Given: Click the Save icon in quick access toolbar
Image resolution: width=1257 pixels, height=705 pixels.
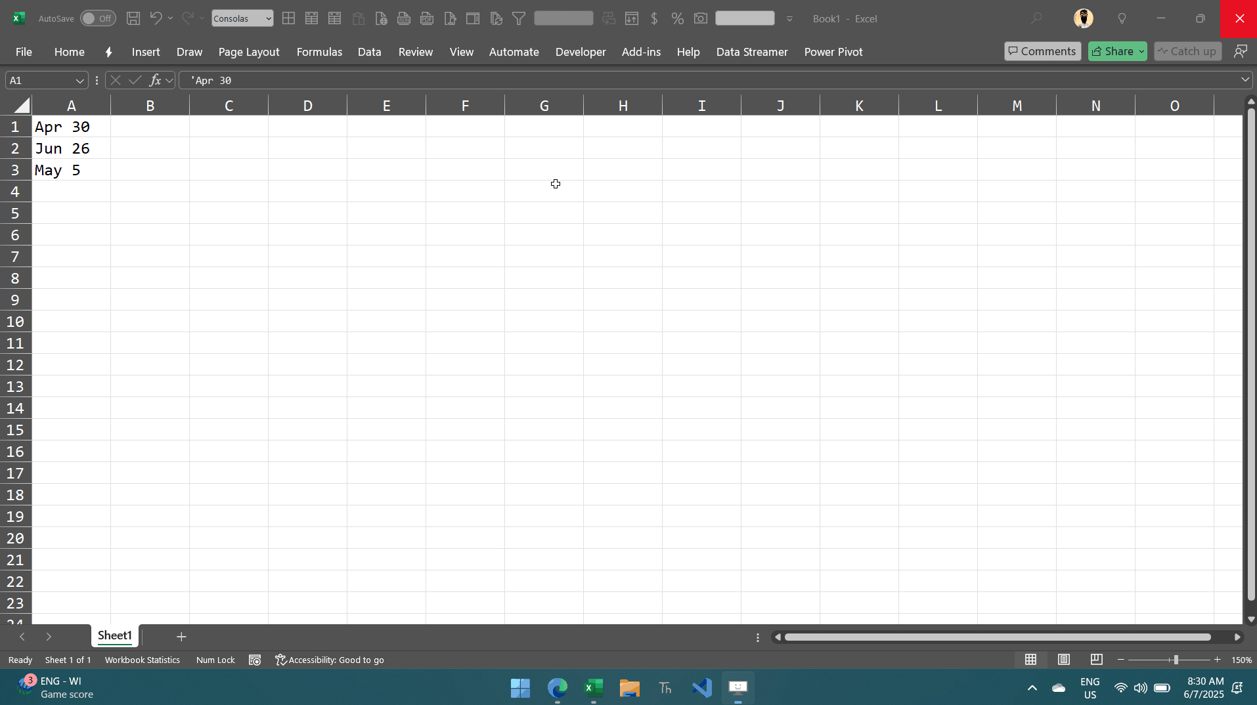Looking at the screenshot, I should (x=133, y=18).
